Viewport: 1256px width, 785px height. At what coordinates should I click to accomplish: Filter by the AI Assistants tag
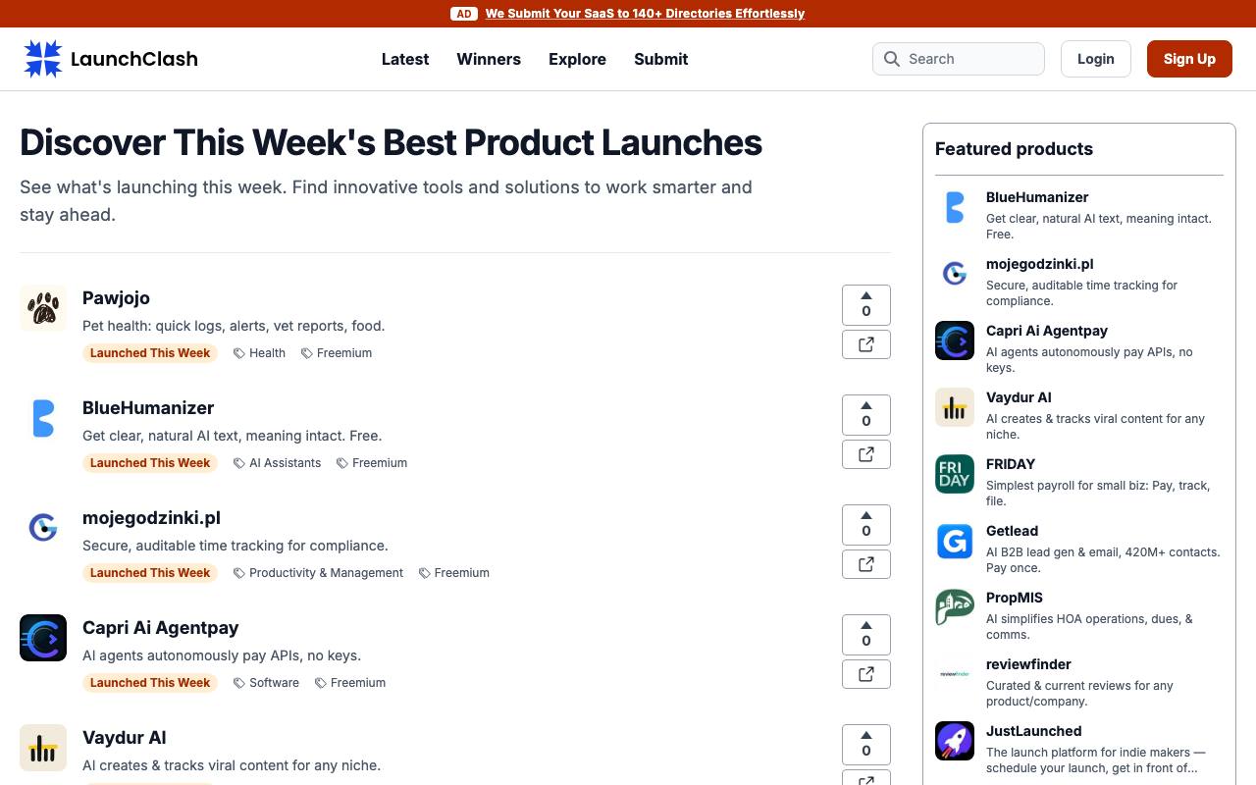(277, 463)
